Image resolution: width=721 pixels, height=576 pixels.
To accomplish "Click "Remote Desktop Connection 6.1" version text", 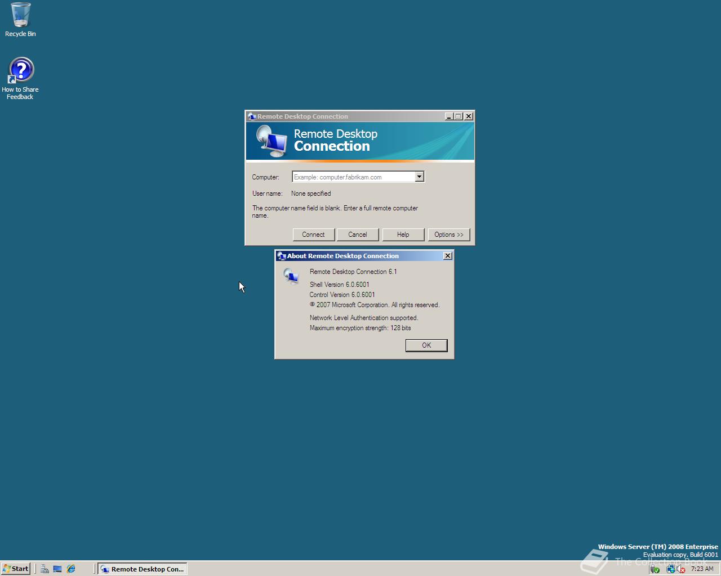I will click(x=353, y=272).
